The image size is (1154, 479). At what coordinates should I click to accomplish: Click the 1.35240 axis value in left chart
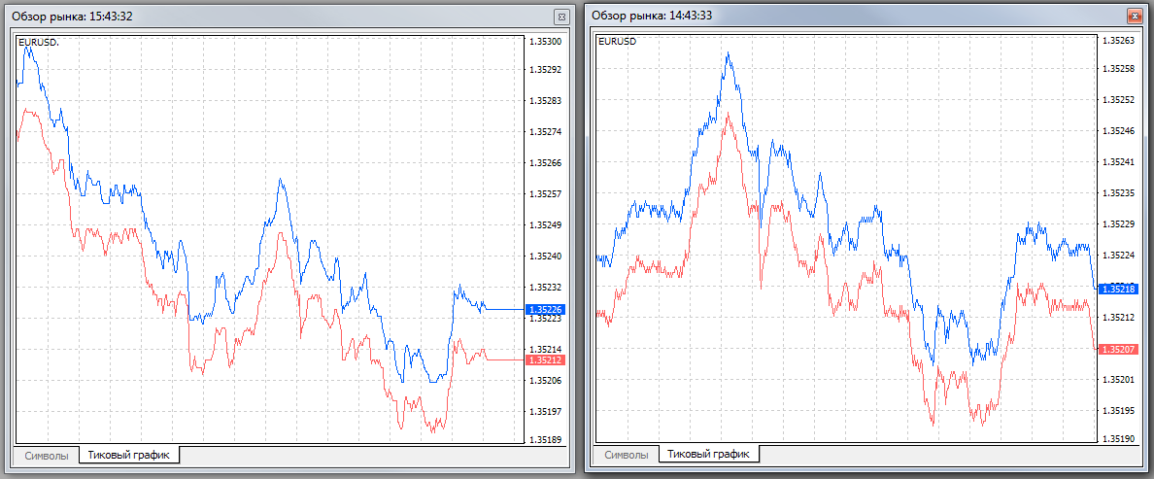[545, 257]
